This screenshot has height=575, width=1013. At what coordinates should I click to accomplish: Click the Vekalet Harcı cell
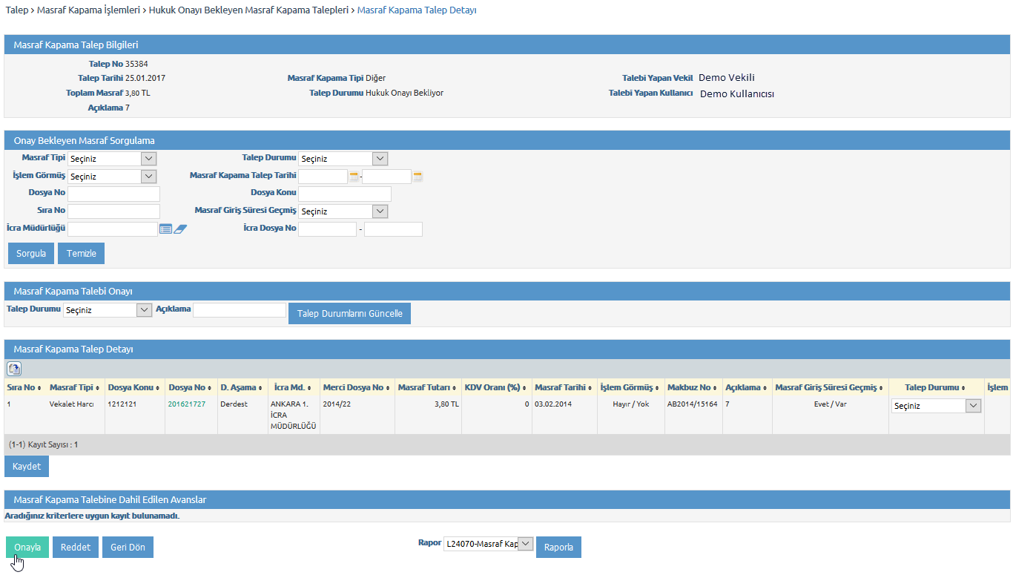71,404
